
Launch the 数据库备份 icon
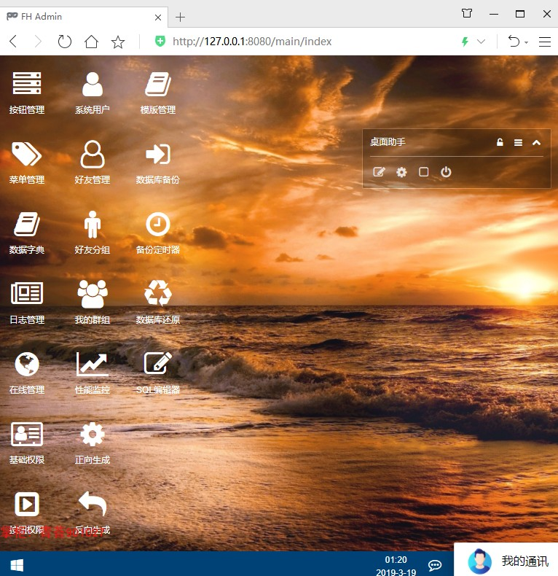tap(158, 154)
